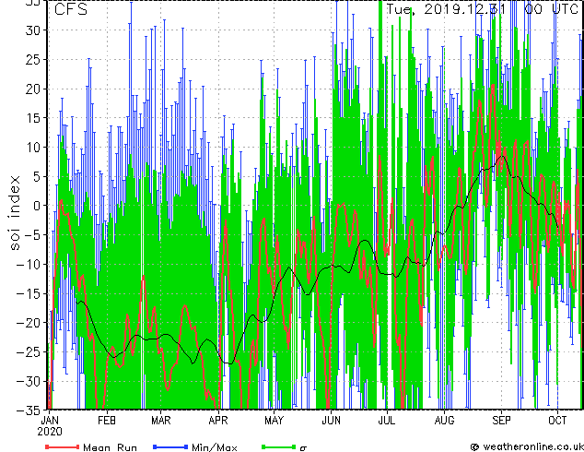Screen dimensions: 584x452
Task: Select the y-axis value 25
Action: coord(32,59)
